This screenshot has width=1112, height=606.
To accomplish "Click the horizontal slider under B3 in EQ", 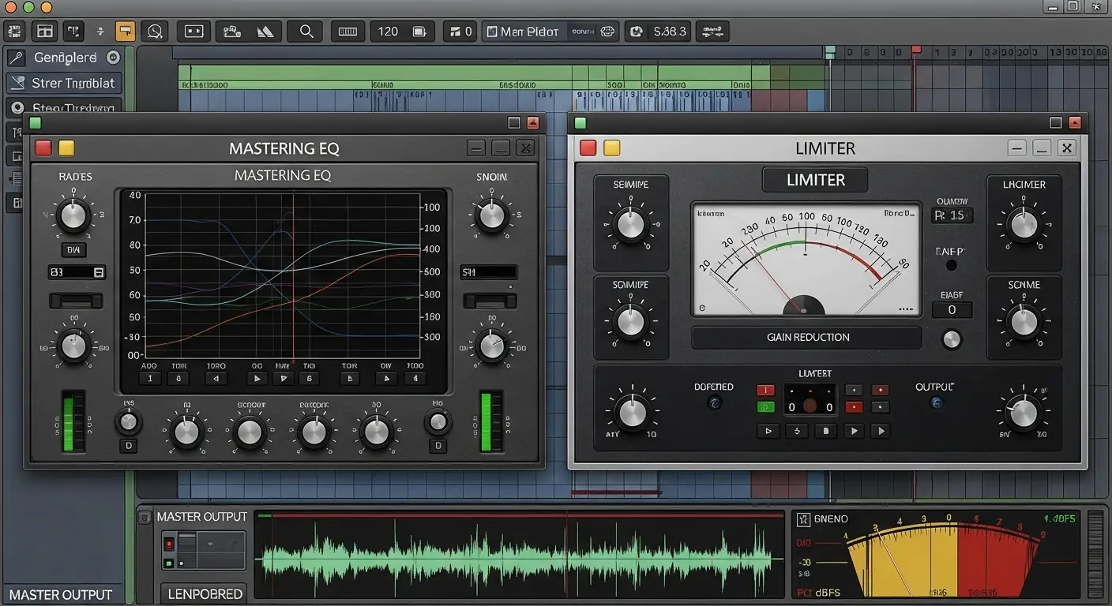I will tap(76, 301).
